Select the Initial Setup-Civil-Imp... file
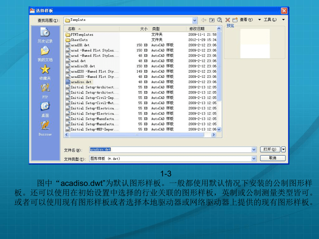 pos(94,98)
